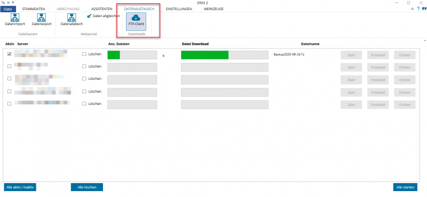Viewport: 427px width, 197px height.
Task: Click the Anz. Dateien progress bar showing 4
Action: tap(132, 55)
